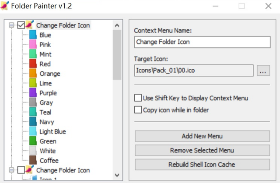Screen dimensions: 280x183
Task: Enable Use Shift Key to Display Context Menu
Action: pyautogui.click(x=138, y=98)
